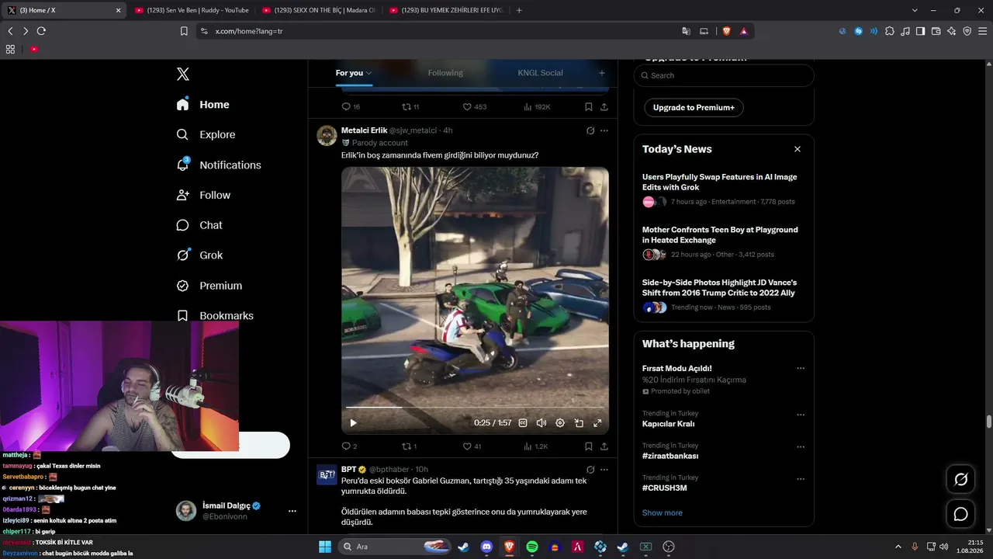
Task: Go to X Home in the sidebar
Action: coord(203,105)
